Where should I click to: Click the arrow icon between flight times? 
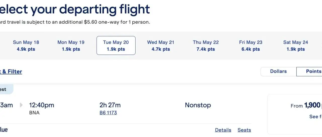(21, 105)
